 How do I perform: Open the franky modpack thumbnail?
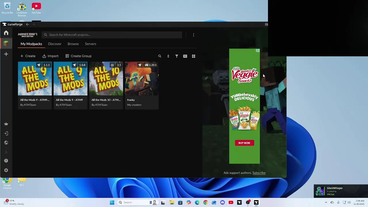click(142, 78)
